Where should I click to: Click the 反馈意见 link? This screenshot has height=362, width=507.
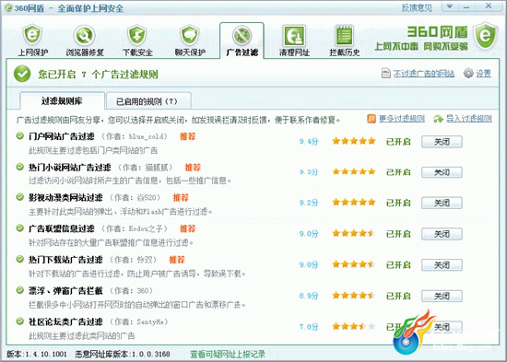click(x=417, y=7)
